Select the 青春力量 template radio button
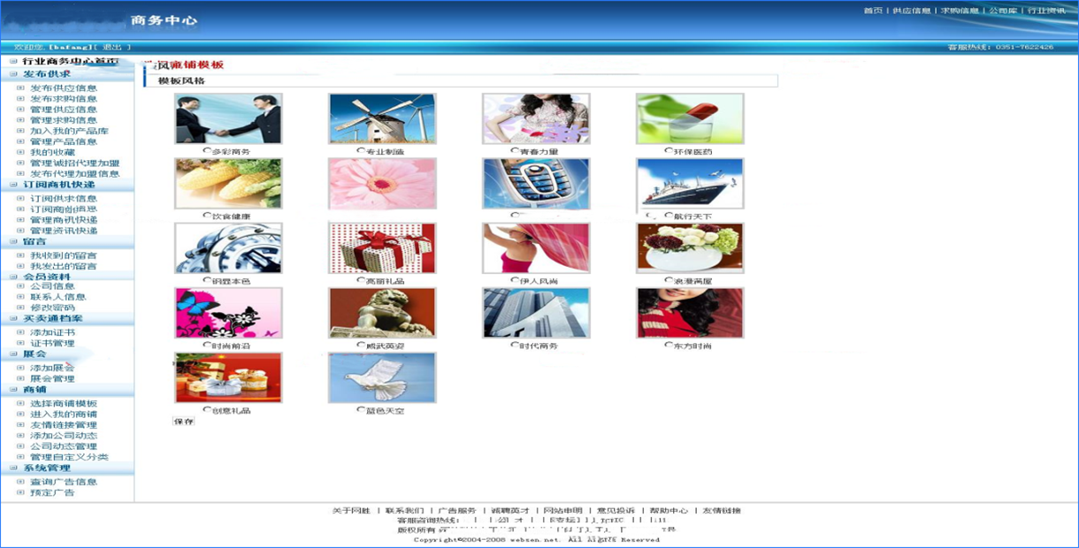This screenshot has width=1079, height=548. (515, 151)
